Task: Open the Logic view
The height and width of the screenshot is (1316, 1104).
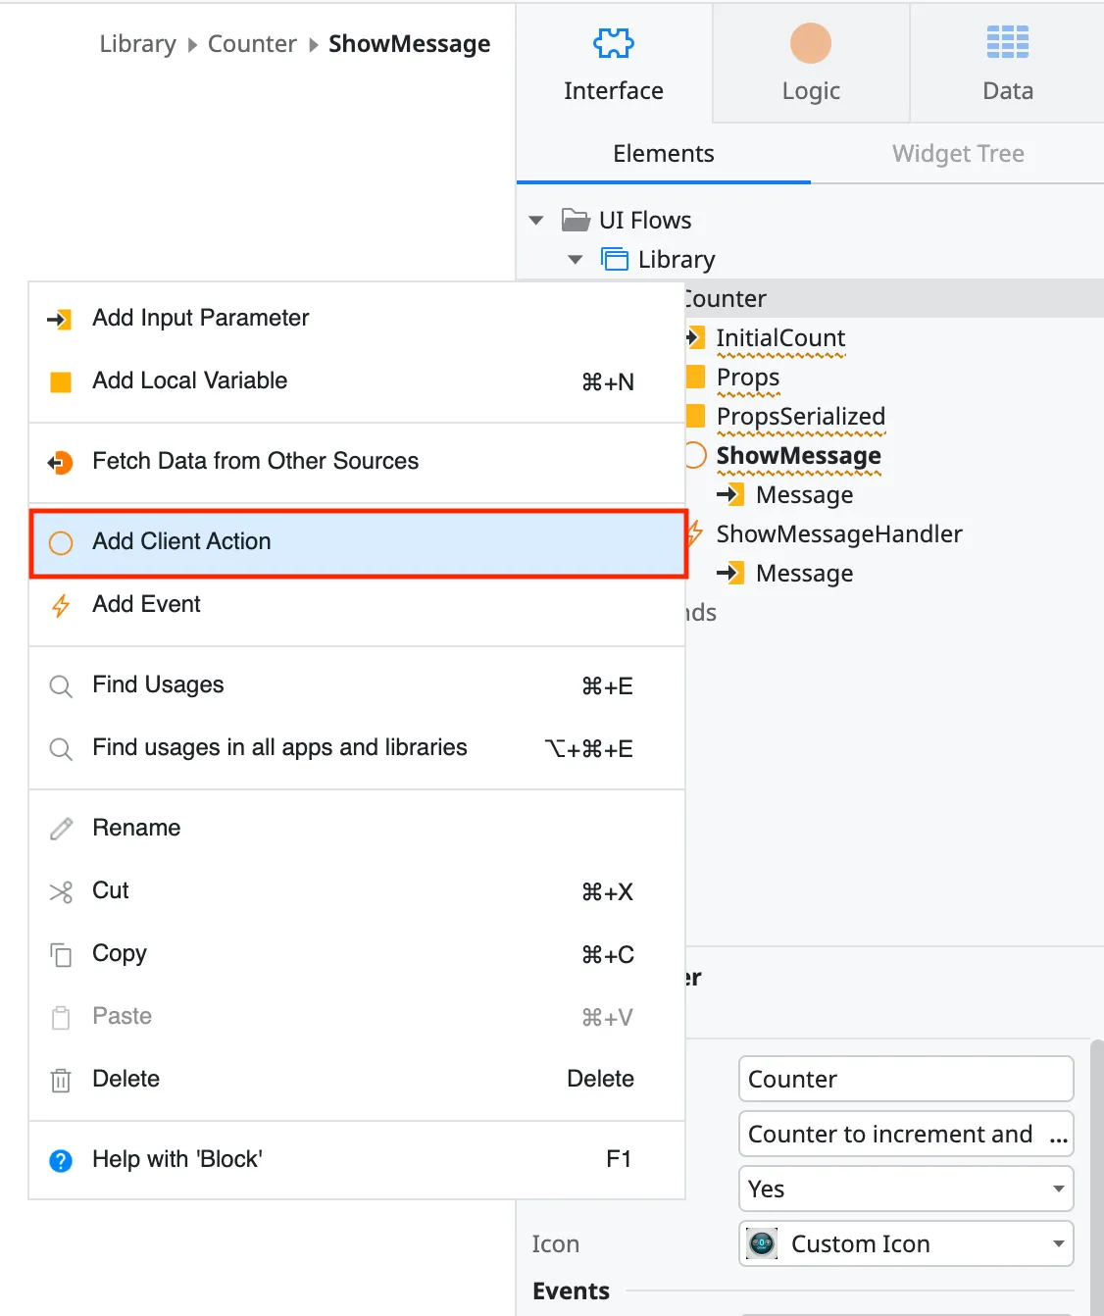Action: click(x=810, y=59)
